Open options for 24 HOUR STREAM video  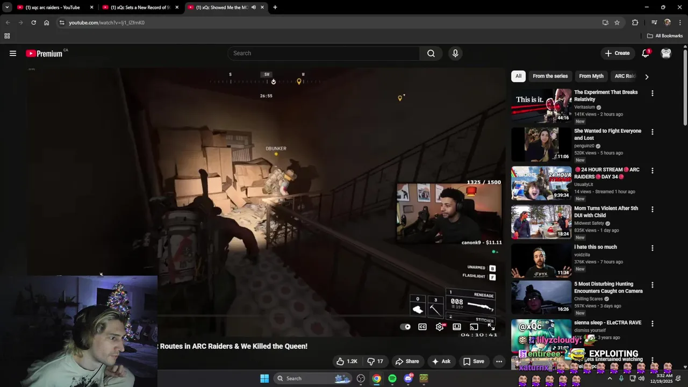click(652, 170)
